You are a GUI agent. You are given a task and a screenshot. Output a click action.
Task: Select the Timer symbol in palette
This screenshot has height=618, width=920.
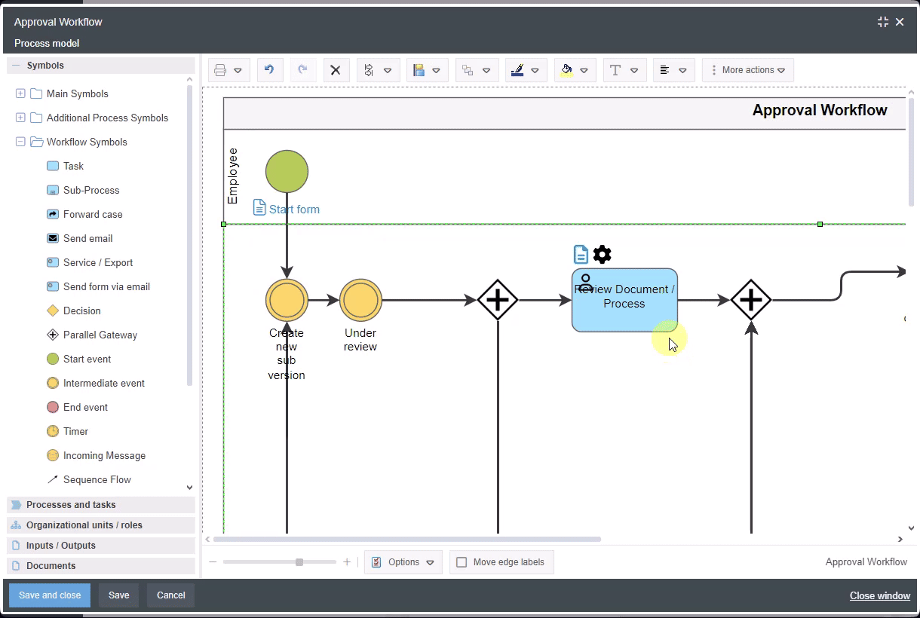point(75,431)
